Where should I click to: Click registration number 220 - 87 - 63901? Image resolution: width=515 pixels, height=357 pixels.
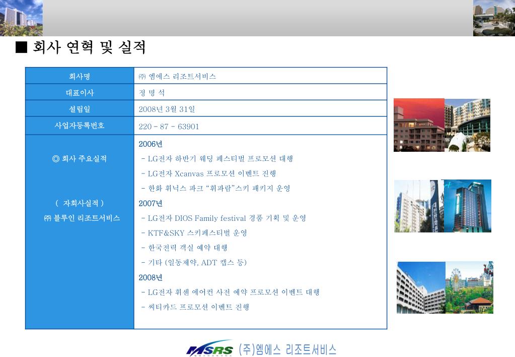coord(169,127)
